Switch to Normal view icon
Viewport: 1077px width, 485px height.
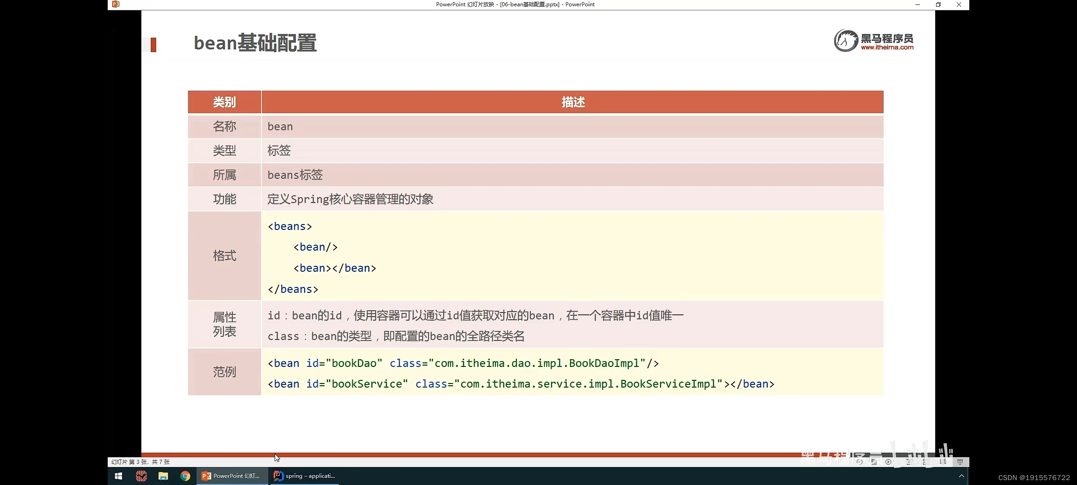point(909,462)
